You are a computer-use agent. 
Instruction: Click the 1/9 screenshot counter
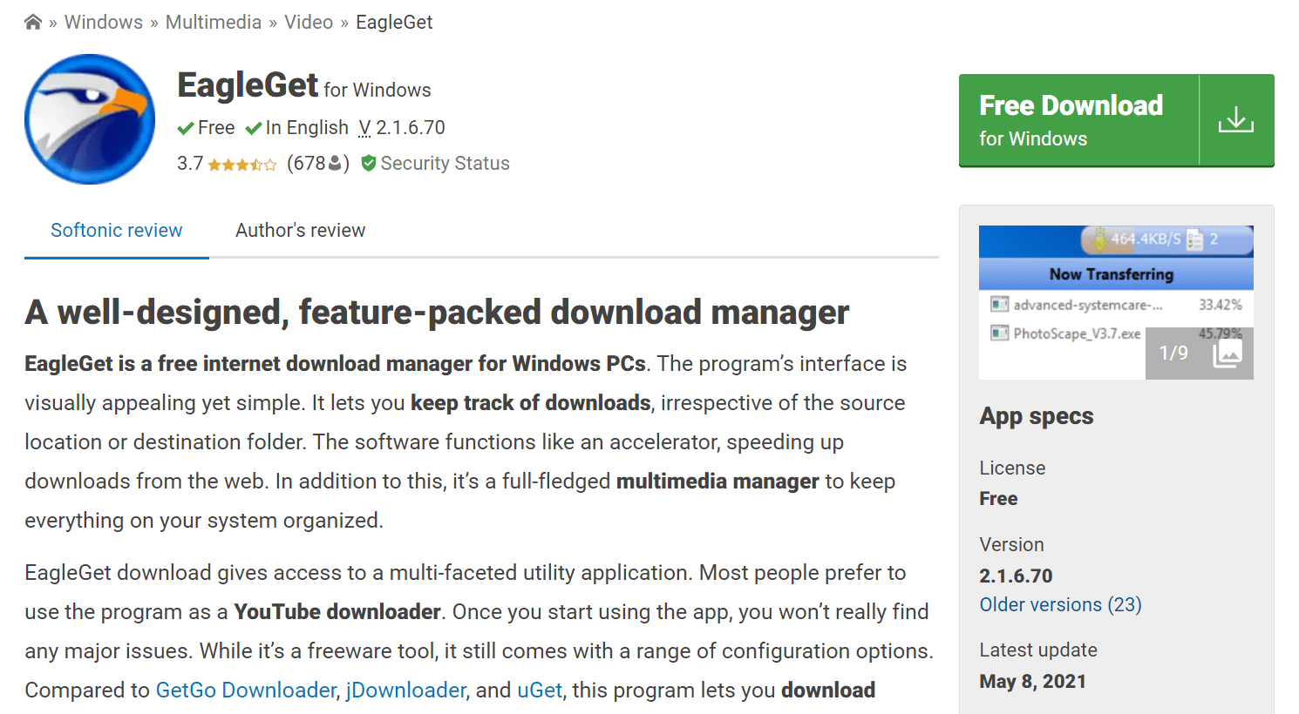pos(1173,353)
